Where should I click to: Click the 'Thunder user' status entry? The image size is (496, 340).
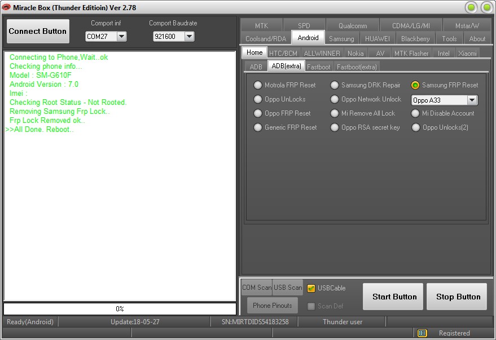pos(343,321)
